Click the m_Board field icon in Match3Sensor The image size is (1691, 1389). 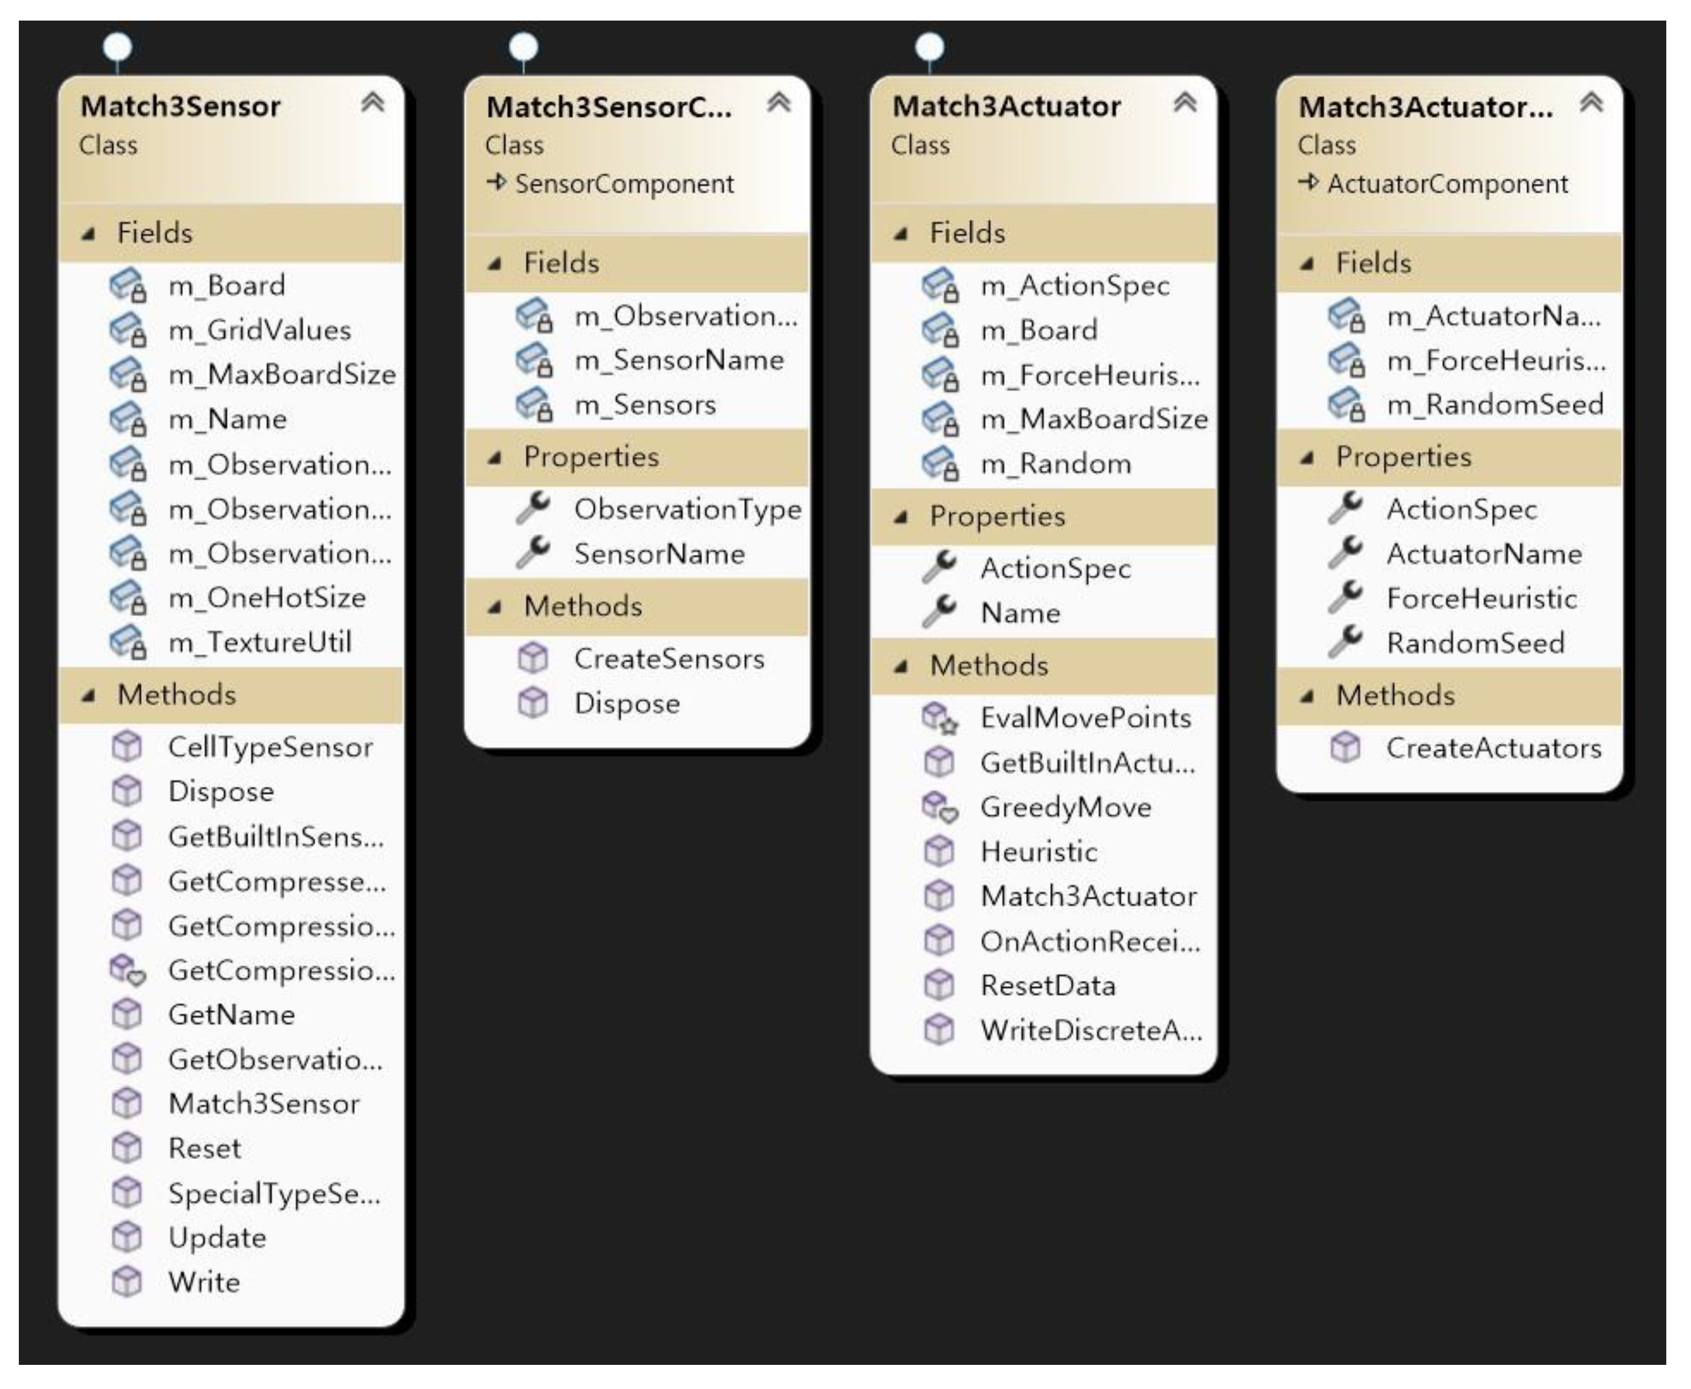pos(128,286)
